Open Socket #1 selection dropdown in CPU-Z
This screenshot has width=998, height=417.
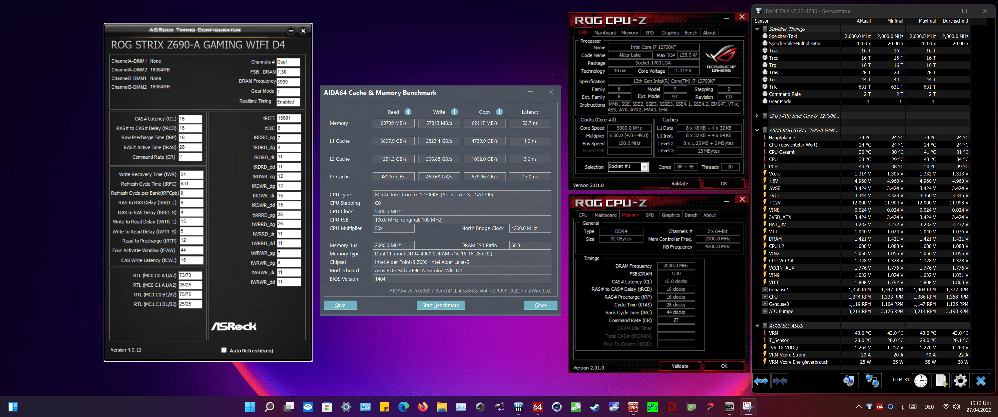(x=644, y=167)
